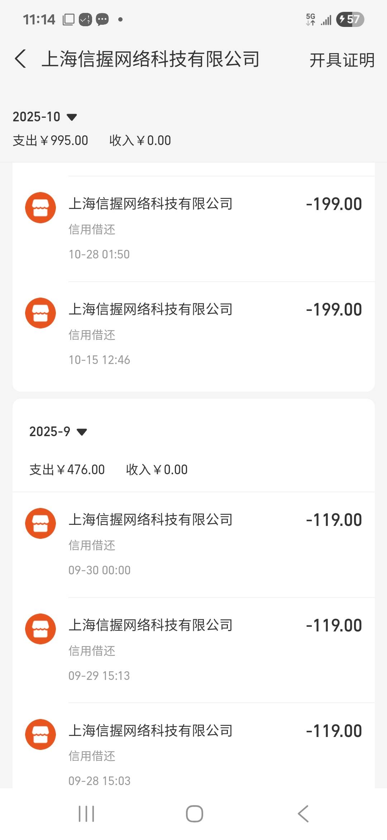Open merchant name of 09-28 15:03 entry

pos(150,731)
